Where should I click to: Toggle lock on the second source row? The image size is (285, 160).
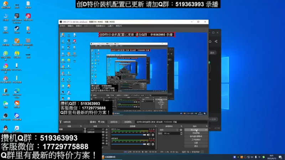pyautogui.click(x=107, y=132)
